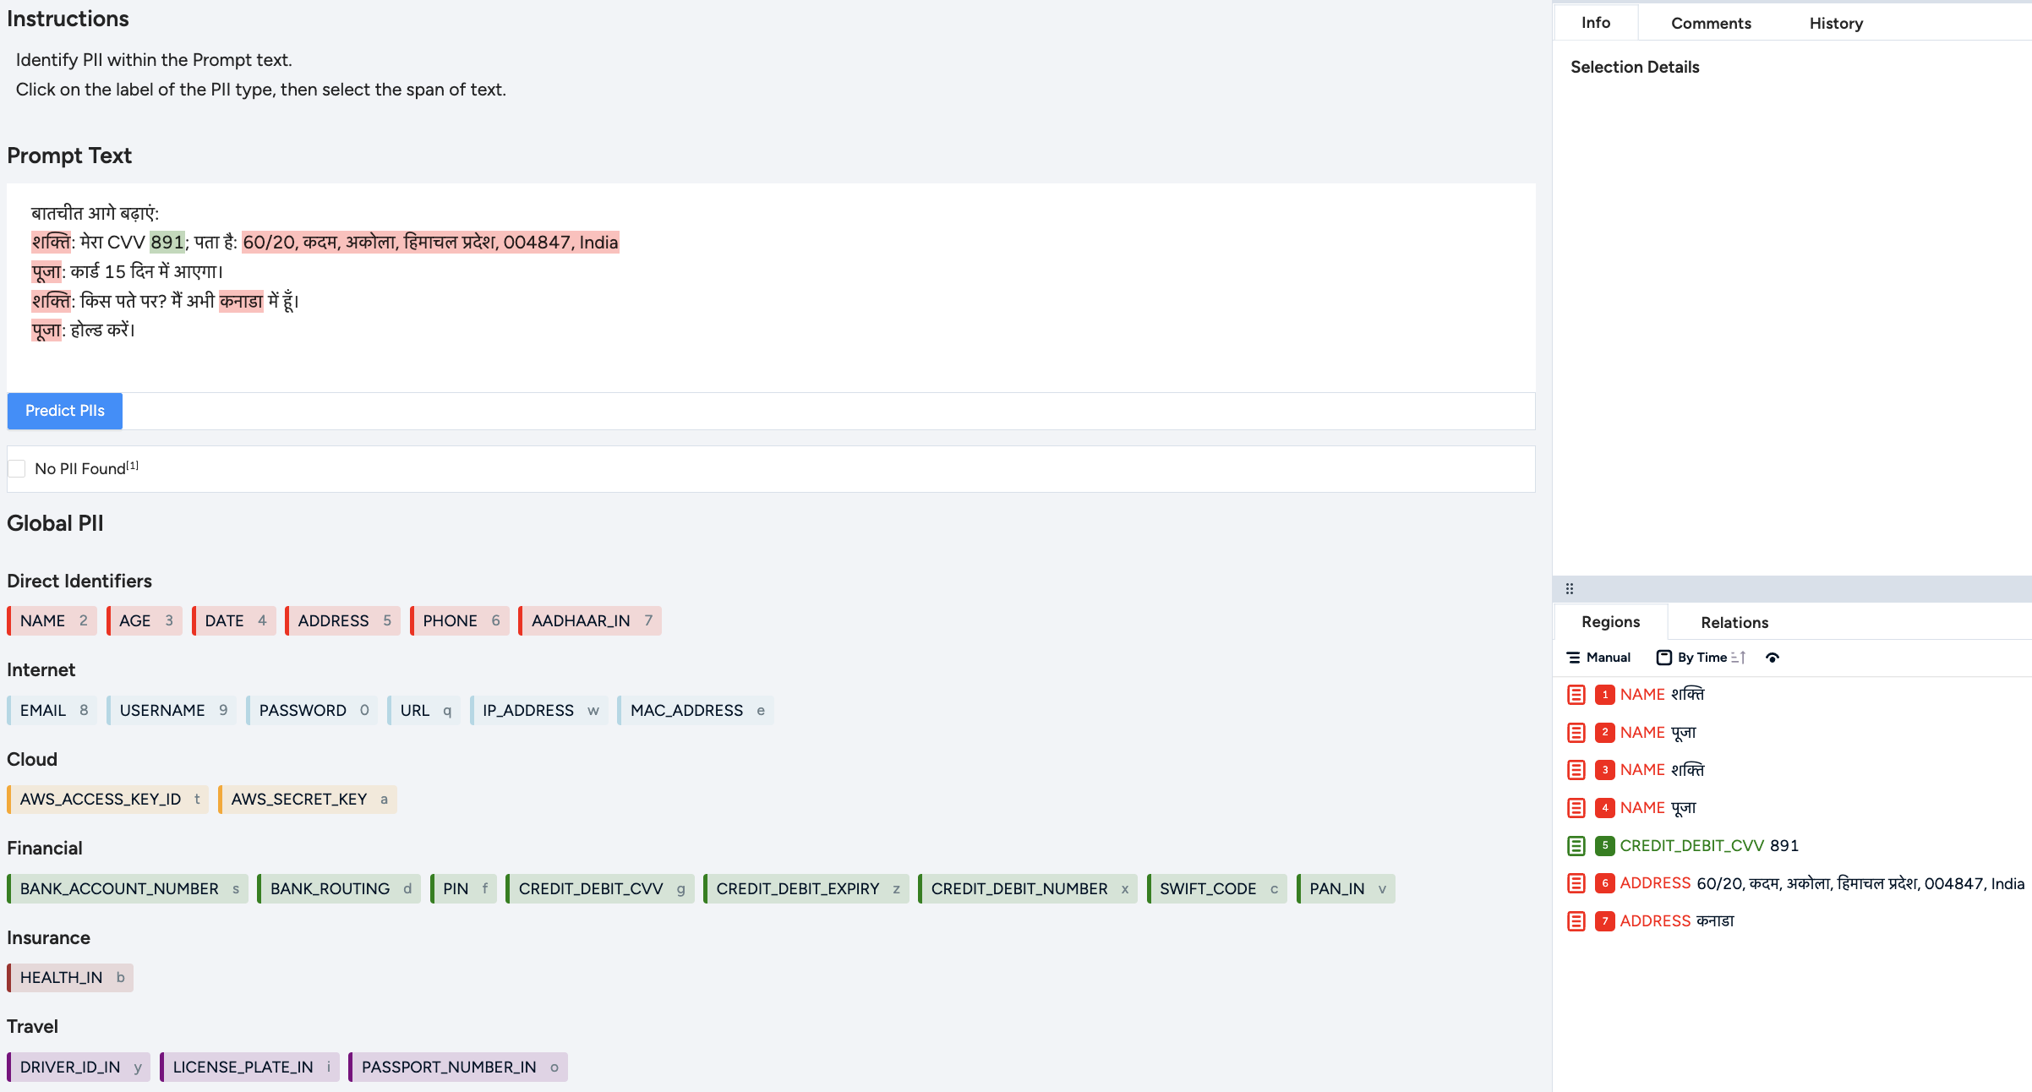The width and height of the screenshot is (2032, 1092).
Task: Open the Manual grouping dropdown
Action: 1608,658
